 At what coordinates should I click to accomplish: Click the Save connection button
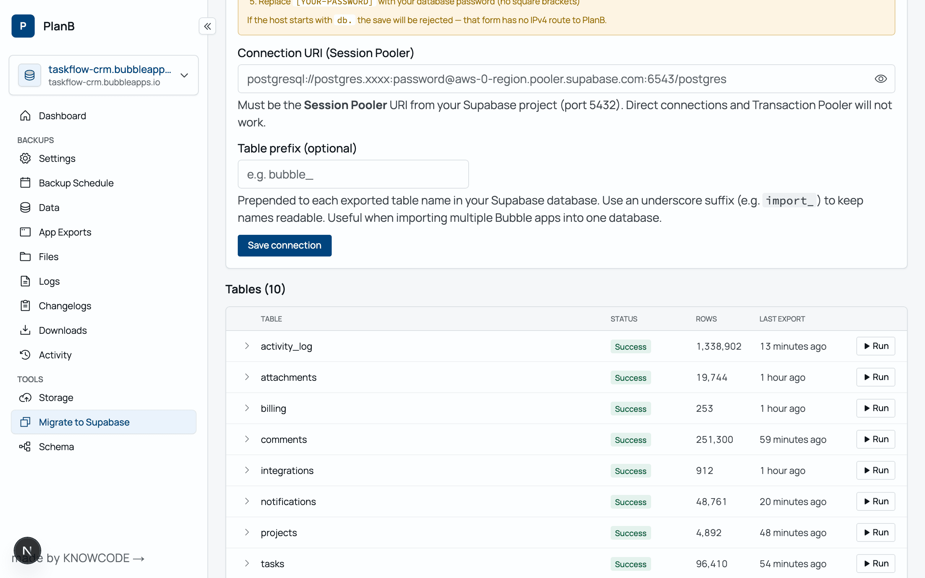click(284, 245)
